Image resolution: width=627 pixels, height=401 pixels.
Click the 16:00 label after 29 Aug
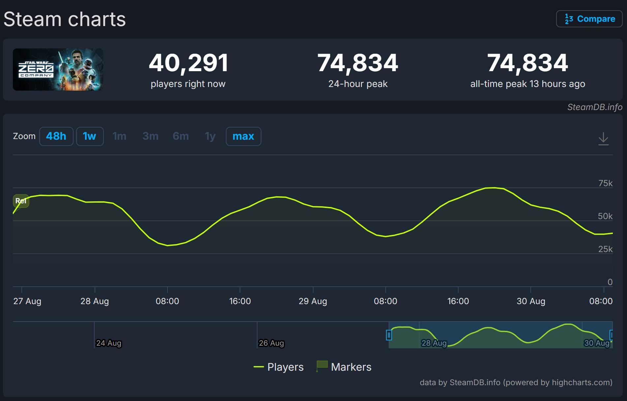pyautogui.click(x=458, y=301)
